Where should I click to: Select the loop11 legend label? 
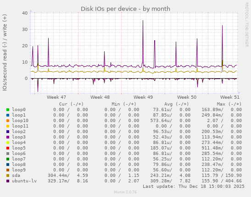20,126
